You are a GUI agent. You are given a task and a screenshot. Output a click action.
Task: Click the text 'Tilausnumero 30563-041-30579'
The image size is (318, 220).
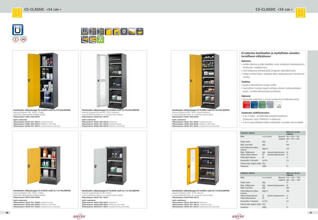(95, 117)
